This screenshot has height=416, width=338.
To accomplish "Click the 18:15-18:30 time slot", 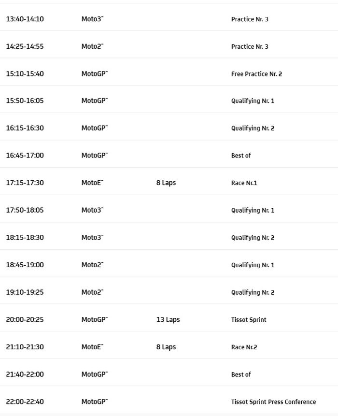I will tap(25, 238).
